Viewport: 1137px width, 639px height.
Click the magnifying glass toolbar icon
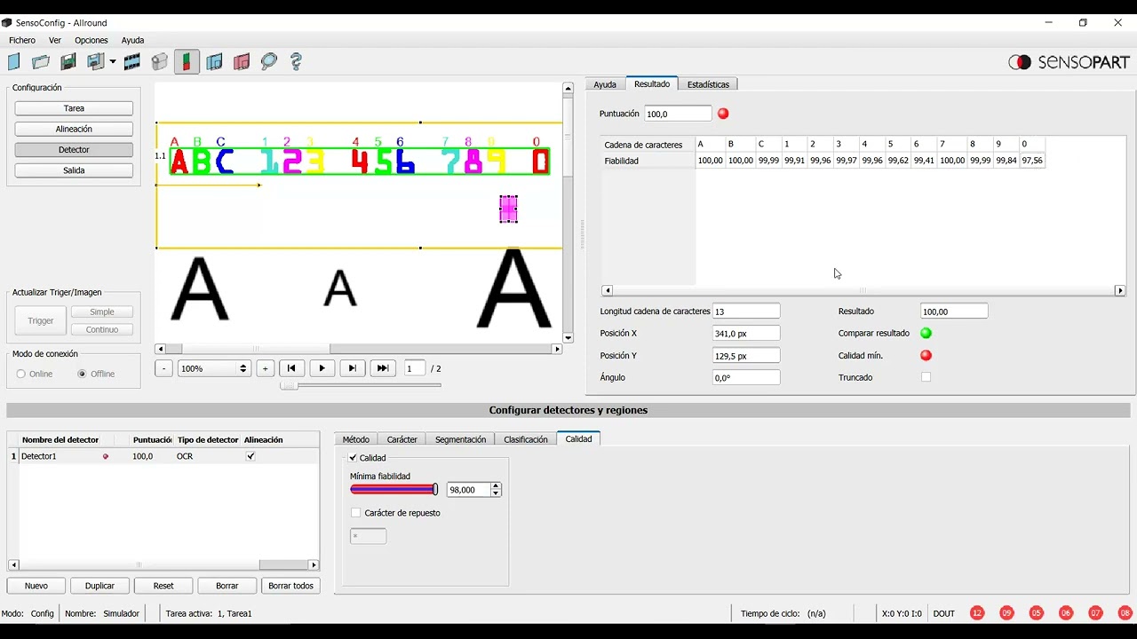click(x=269, y=61)
